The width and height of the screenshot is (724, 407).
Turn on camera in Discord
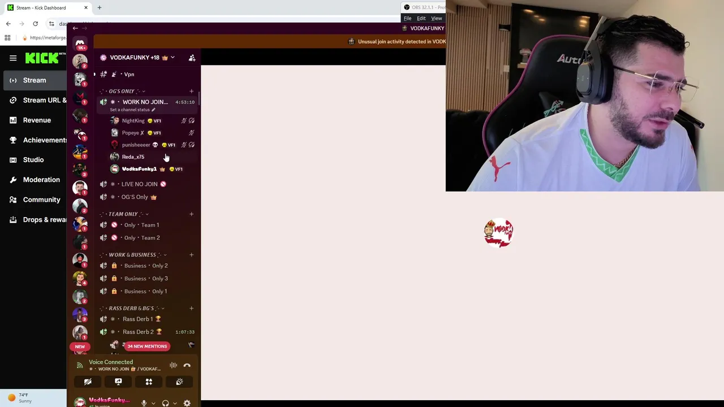click(x=88, y=382)
